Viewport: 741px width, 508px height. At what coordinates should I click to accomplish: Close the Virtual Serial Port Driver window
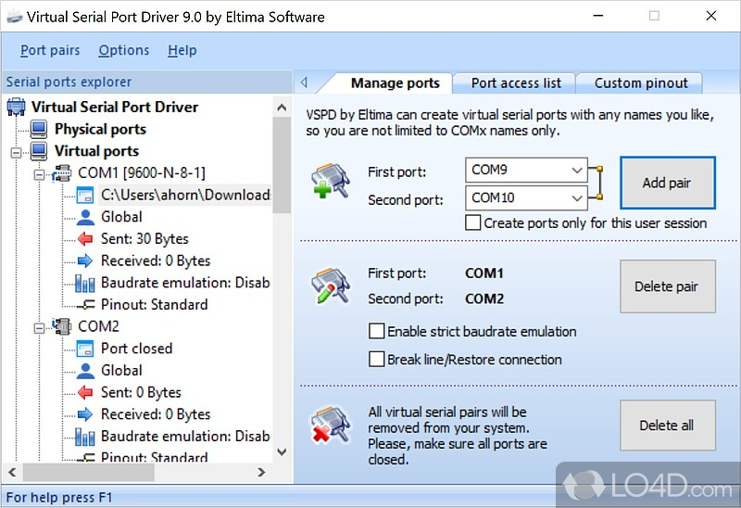click(711, 16)
